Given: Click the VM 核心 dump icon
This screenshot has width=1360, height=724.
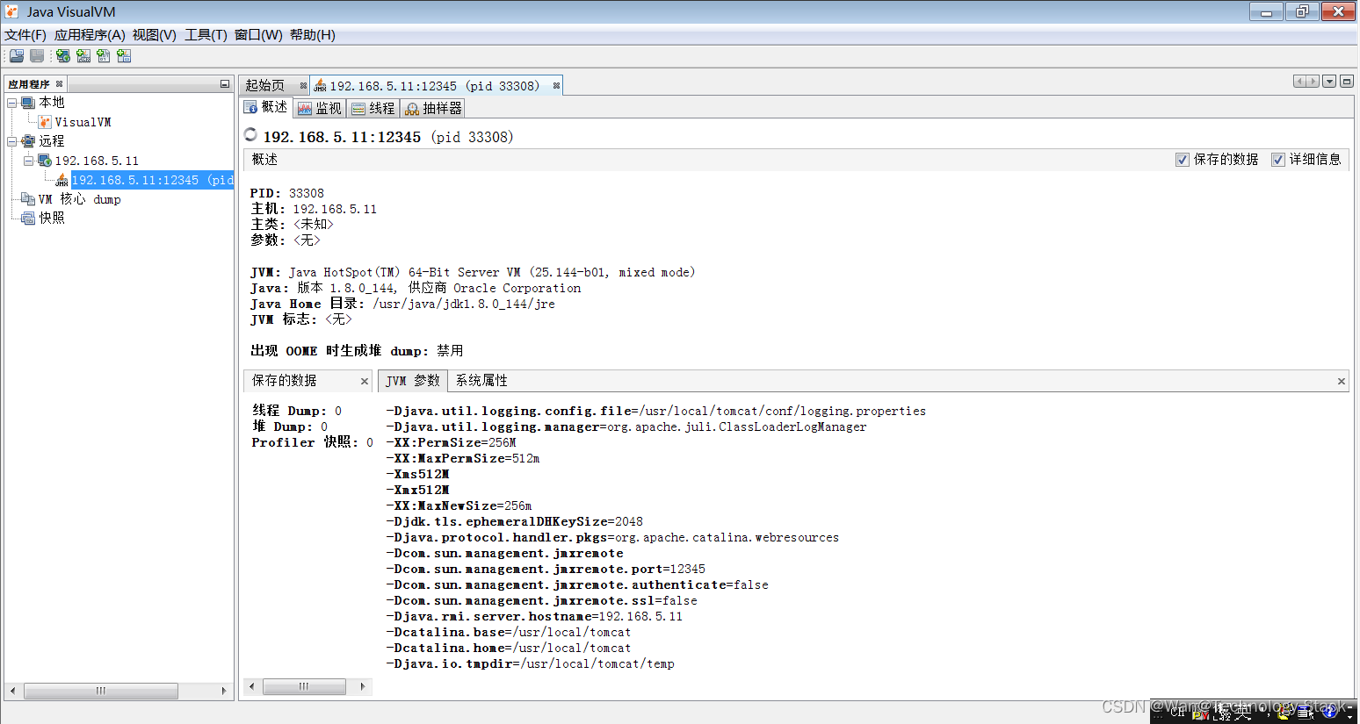Looking at the screenshot, I should [x=28, y=199].
